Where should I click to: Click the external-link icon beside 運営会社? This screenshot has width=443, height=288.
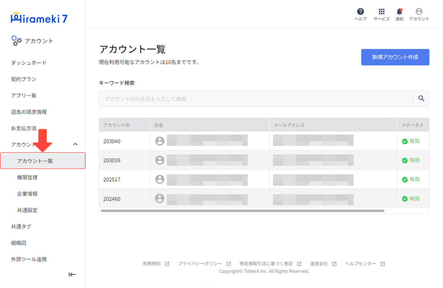[333, 264]
